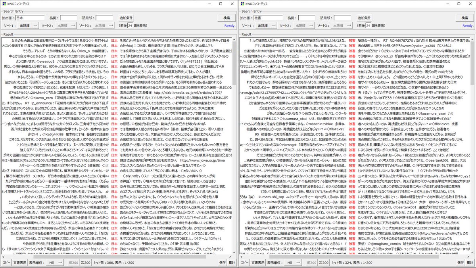Click the right window's KWIC app icon

242,4
